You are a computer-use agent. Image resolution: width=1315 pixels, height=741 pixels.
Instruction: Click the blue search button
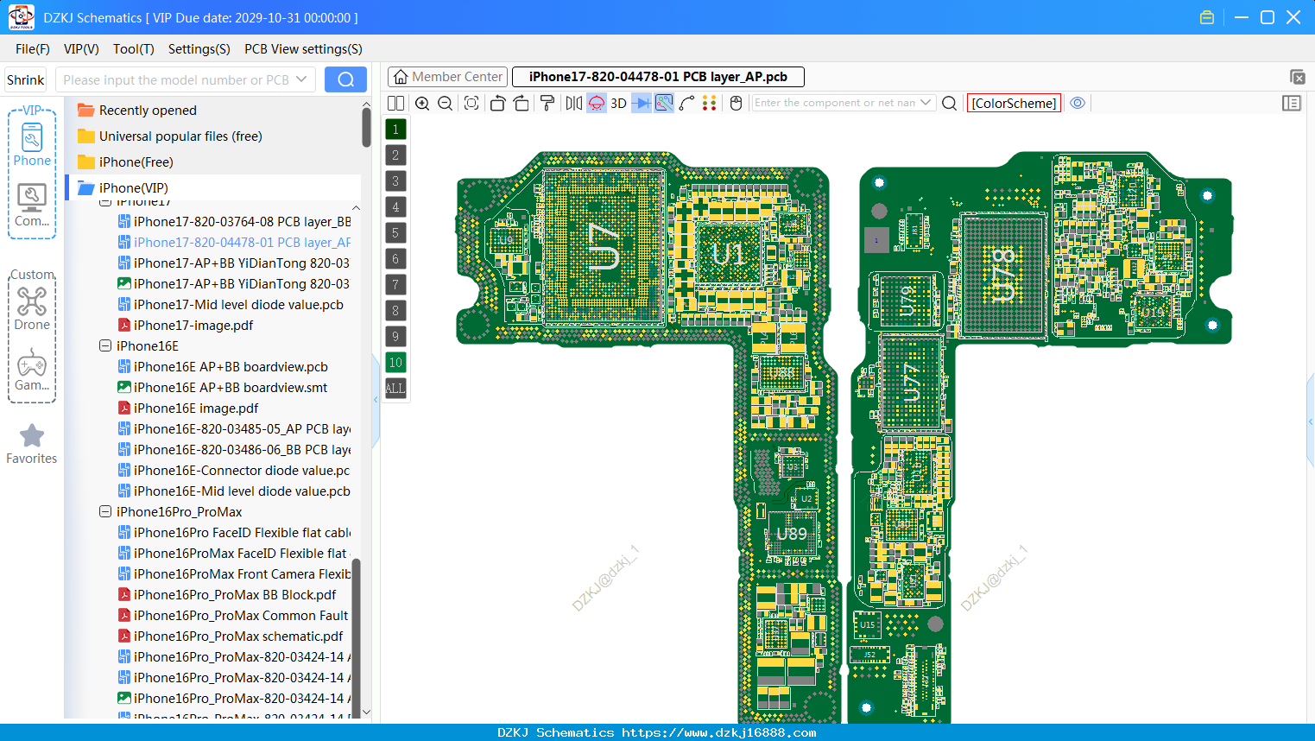pos(345,79)
